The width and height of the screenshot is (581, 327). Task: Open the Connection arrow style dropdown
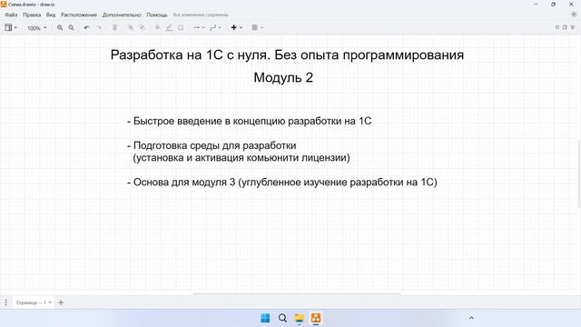199,27
